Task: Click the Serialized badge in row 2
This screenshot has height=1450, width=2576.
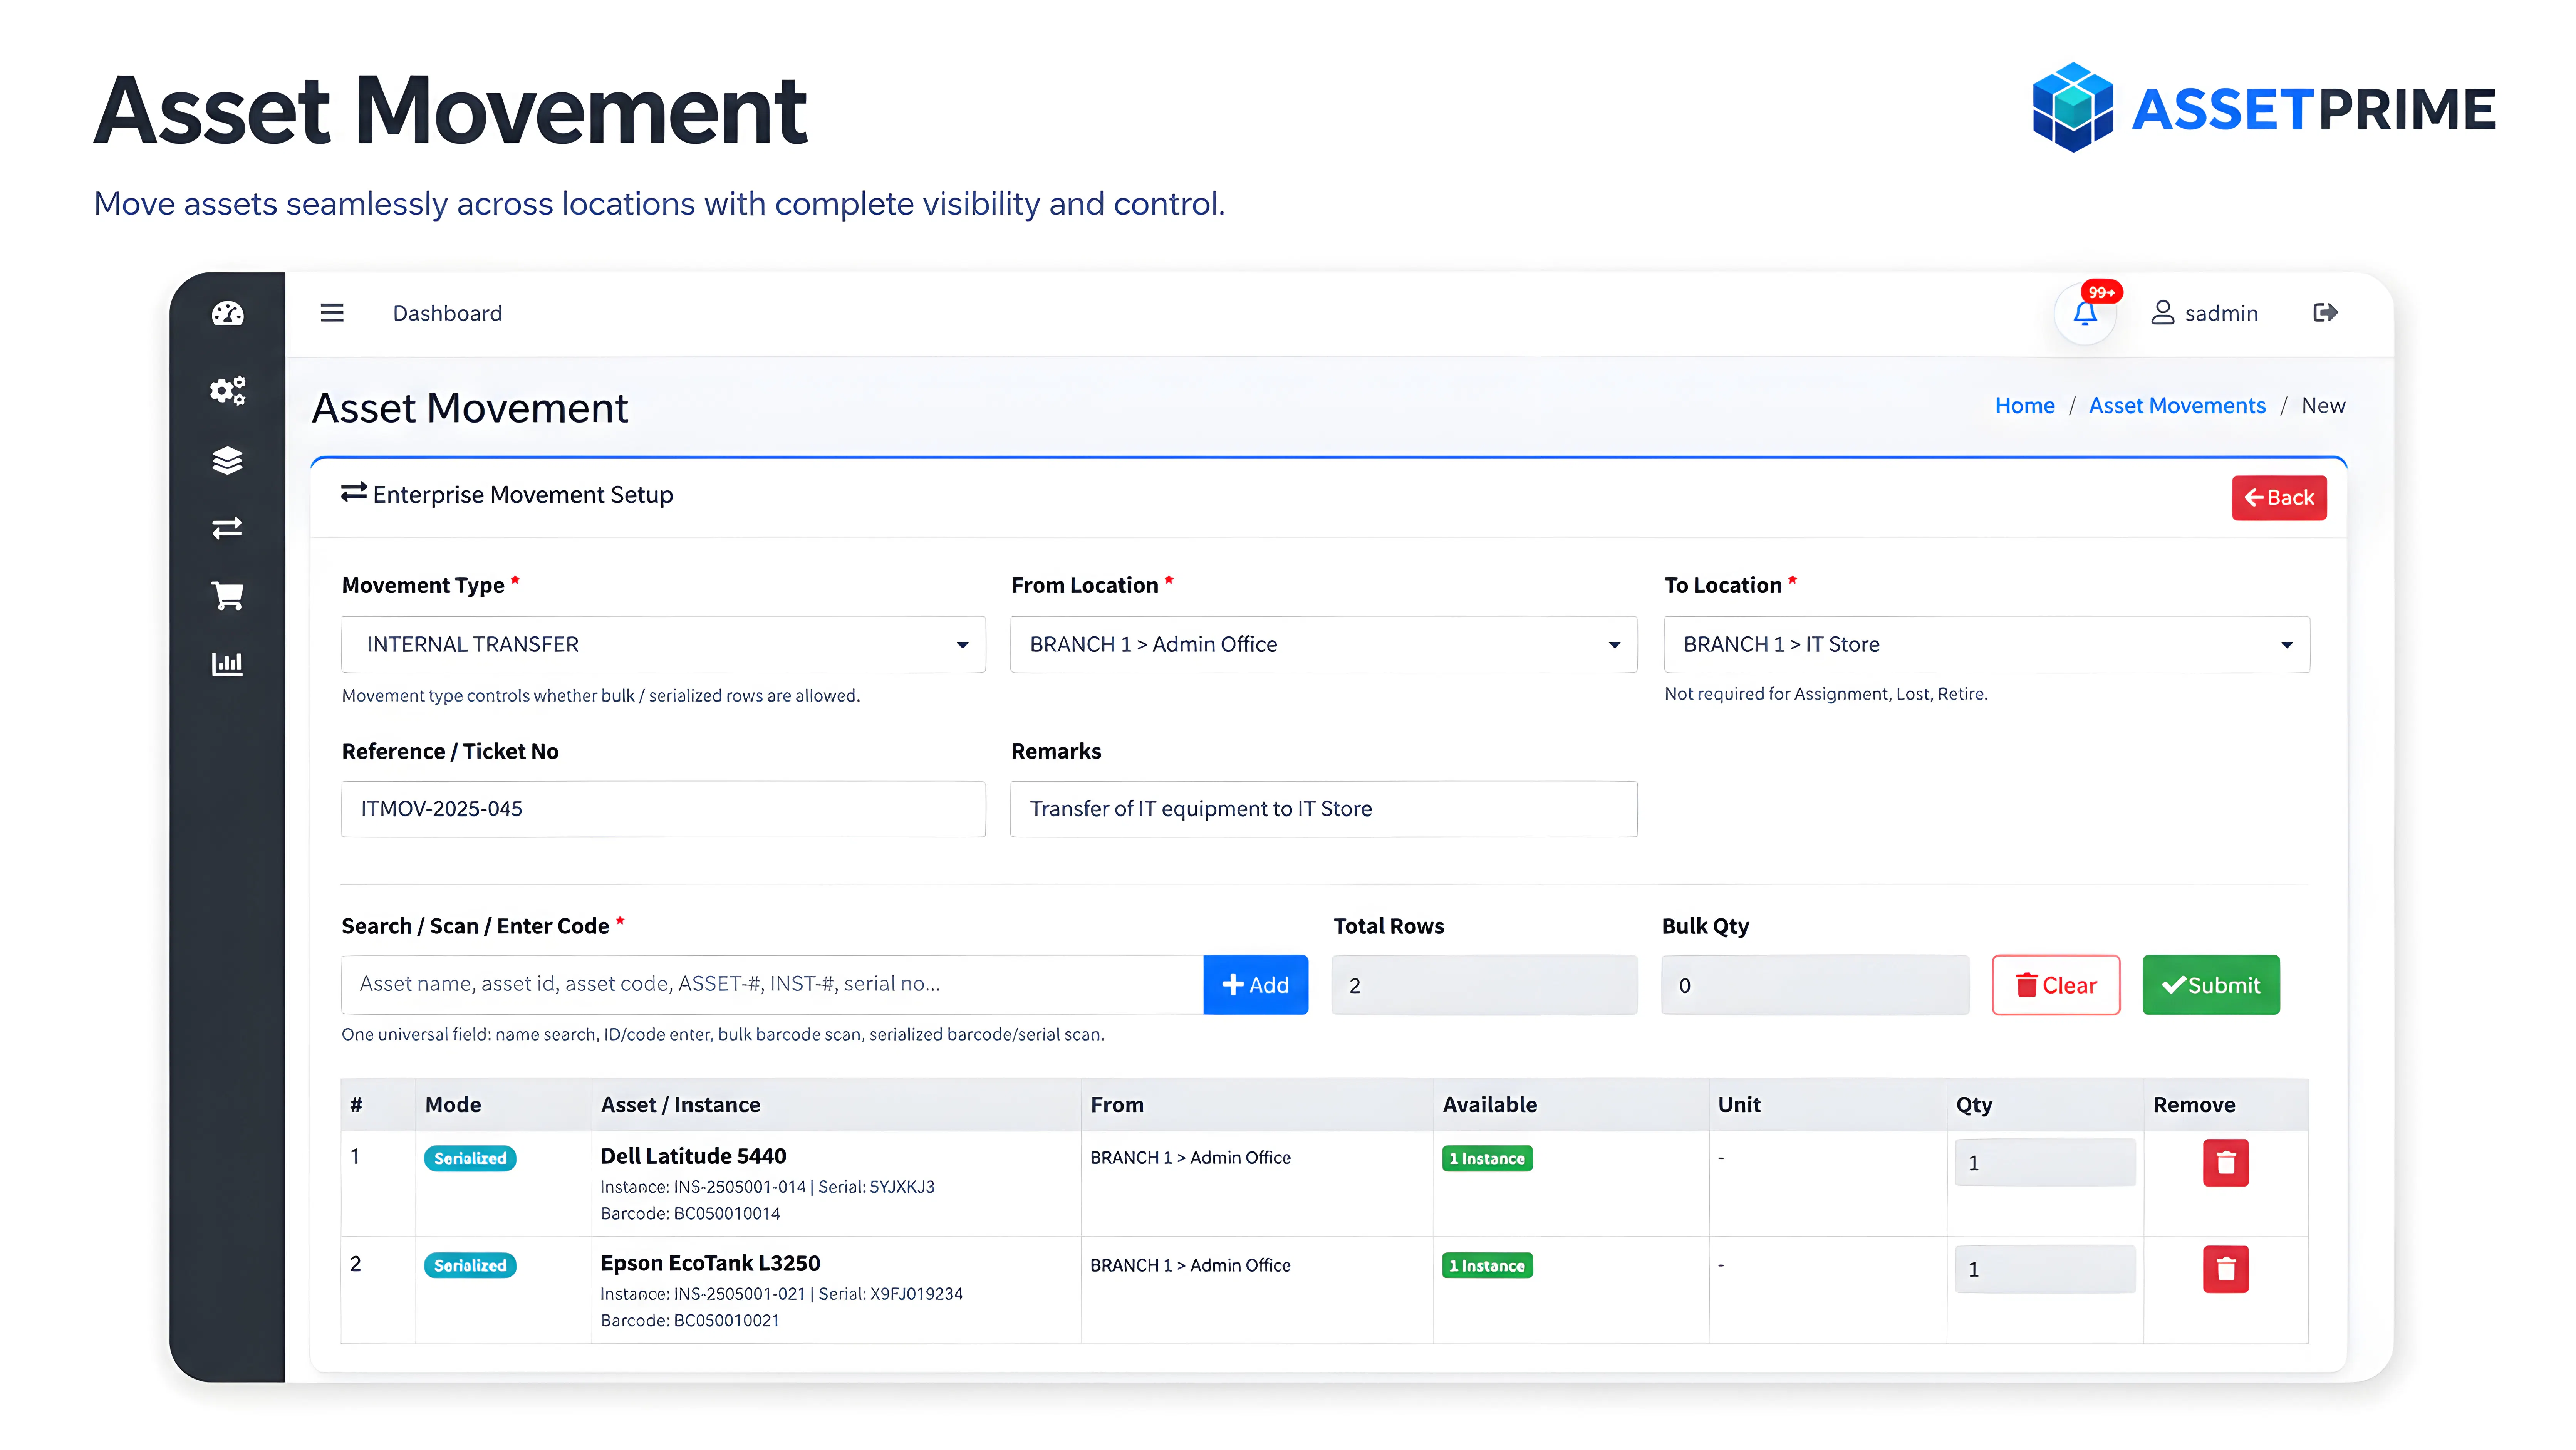Action: (x=470, y=1265)
